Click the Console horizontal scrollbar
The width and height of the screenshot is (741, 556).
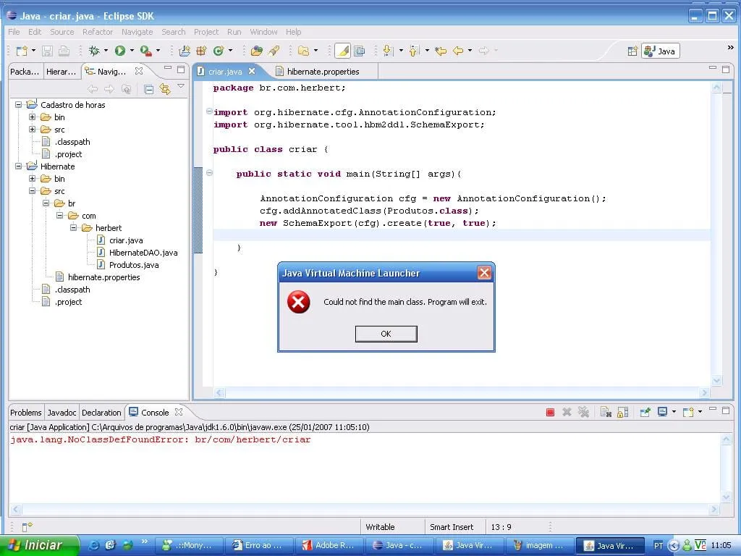(x=362, y=510)
